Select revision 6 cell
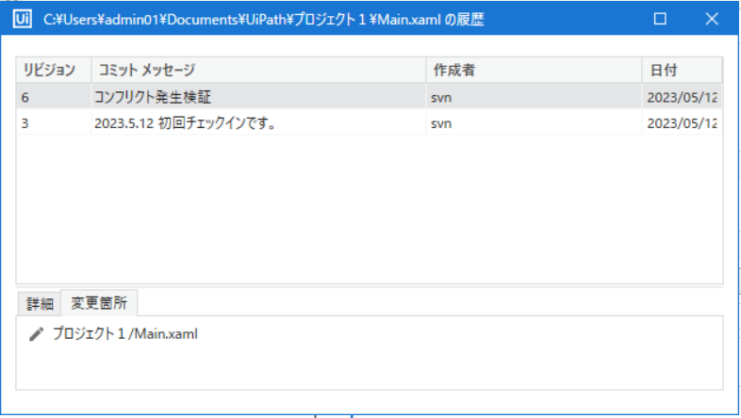741x418 pixels. [x=54, y=97]
